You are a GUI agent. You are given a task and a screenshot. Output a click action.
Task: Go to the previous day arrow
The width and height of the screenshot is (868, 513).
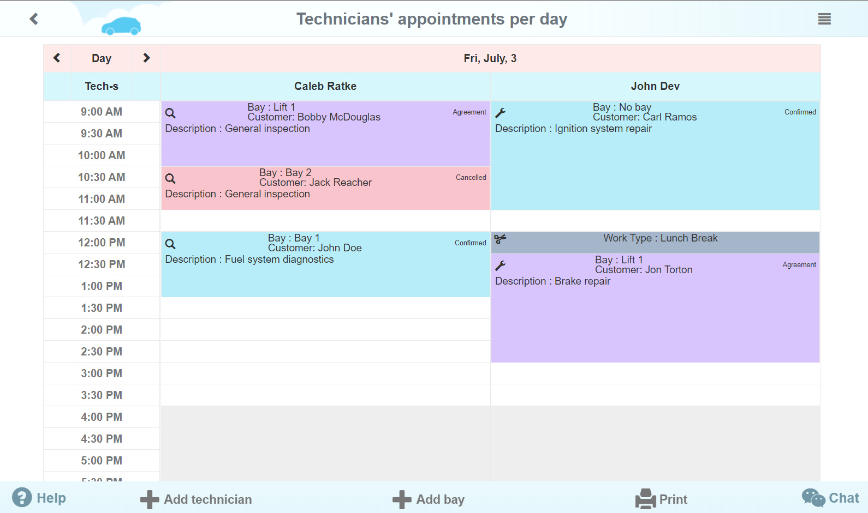[57, 58]
